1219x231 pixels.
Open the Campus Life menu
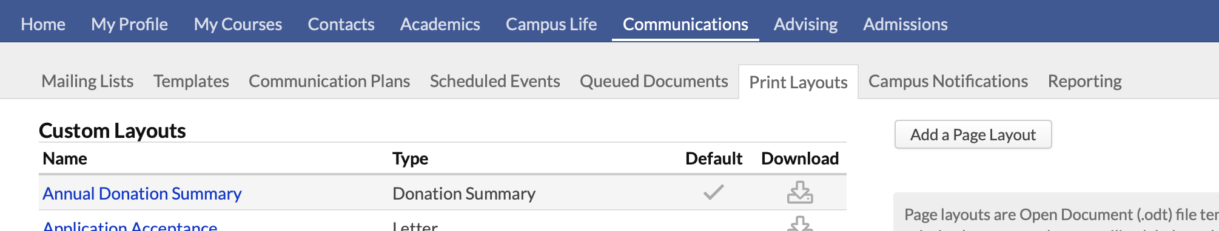pos(551,24)
